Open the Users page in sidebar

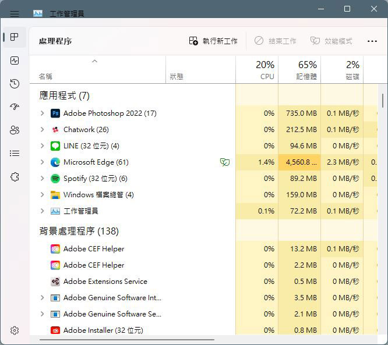15,130
